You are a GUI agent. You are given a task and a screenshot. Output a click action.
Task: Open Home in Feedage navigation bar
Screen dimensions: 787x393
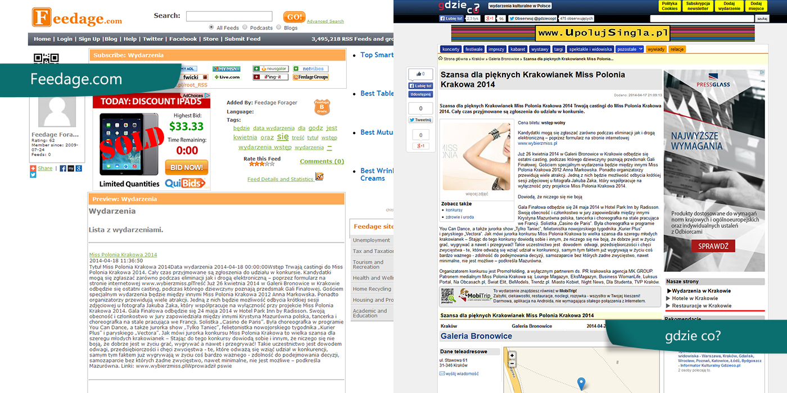click(42, 39)
